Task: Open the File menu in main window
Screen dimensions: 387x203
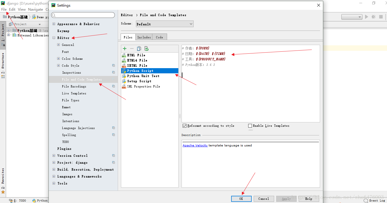Action: pos(4,10)
